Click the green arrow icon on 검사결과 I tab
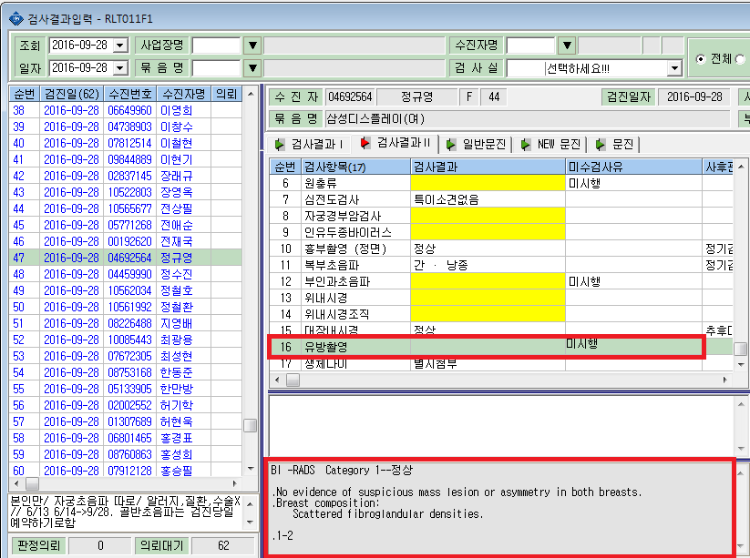 280,144
